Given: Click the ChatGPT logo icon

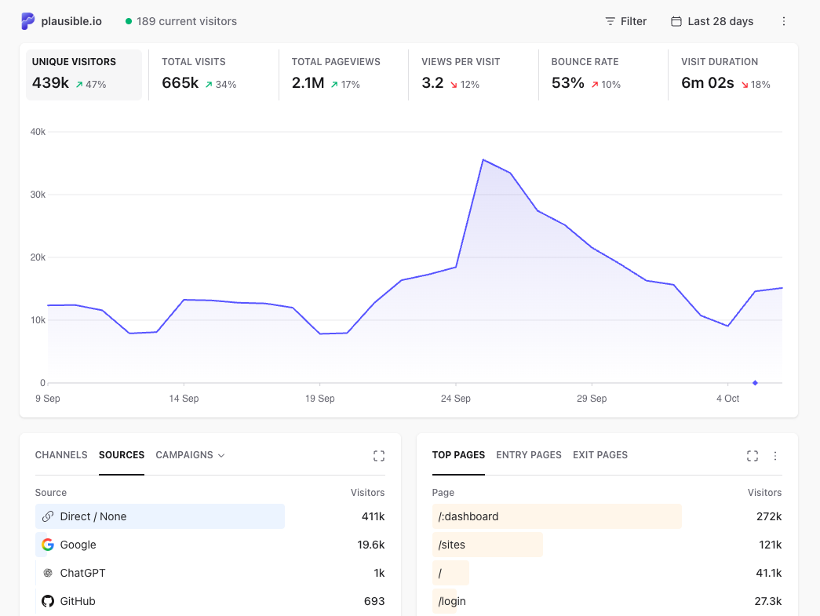Looking at the screenshot, I should coord(48,573).
